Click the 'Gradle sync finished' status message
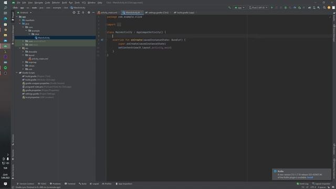336x189 pixels. click(38, 187)
